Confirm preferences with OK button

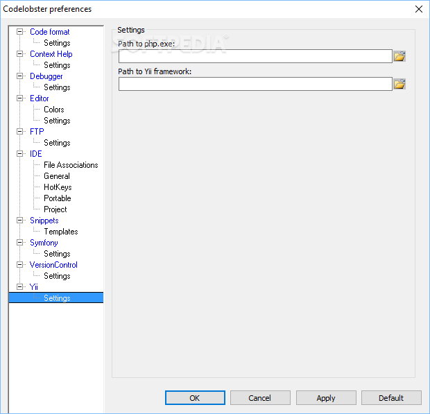(195, 398)
